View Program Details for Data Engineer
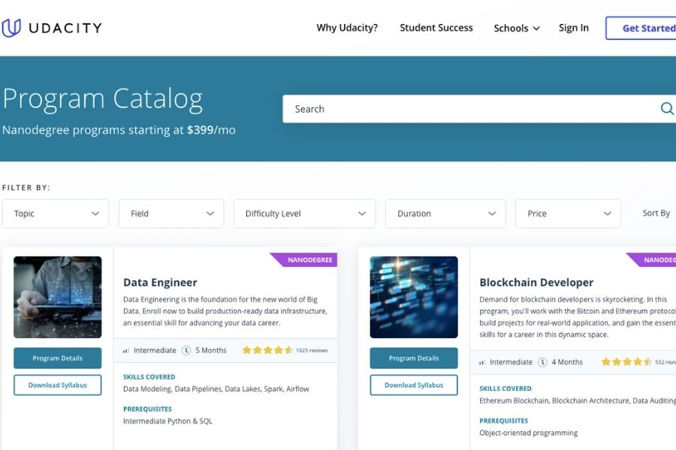The width and height of the screenshot is (676, 450). (57, 358)
